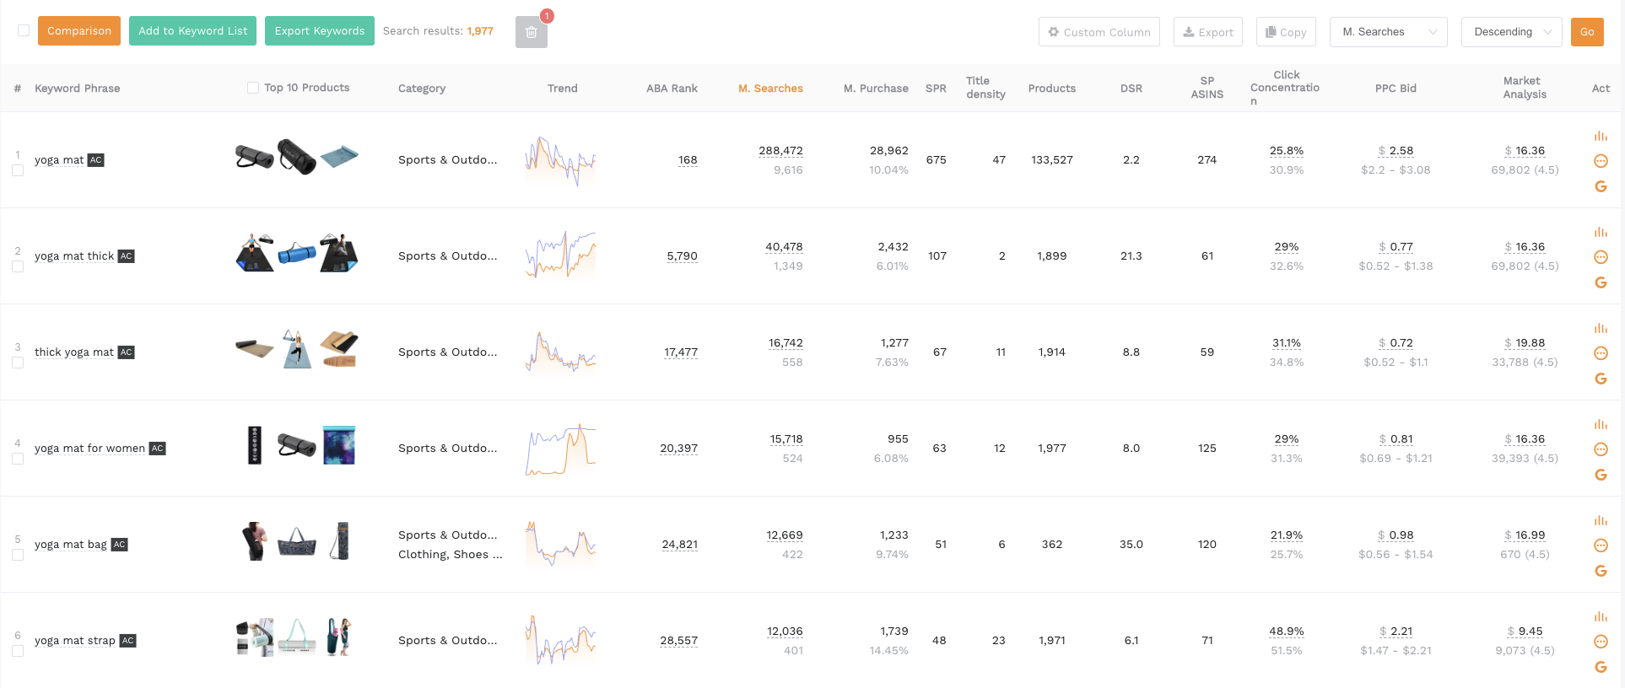This screenshot has height=688, width=1625.
Task: Tick the select-all checkbox beside Comparison
Action: [24, 30]
